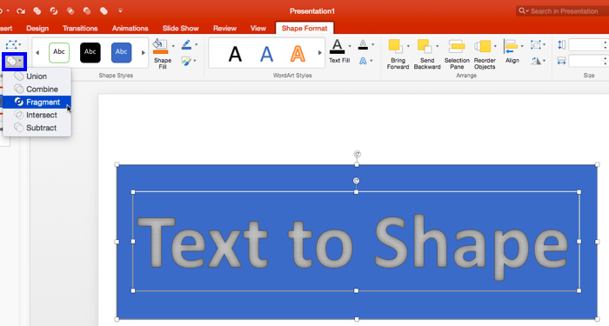
Task: Click the Shape Effects icon
Action: (186, 61)
